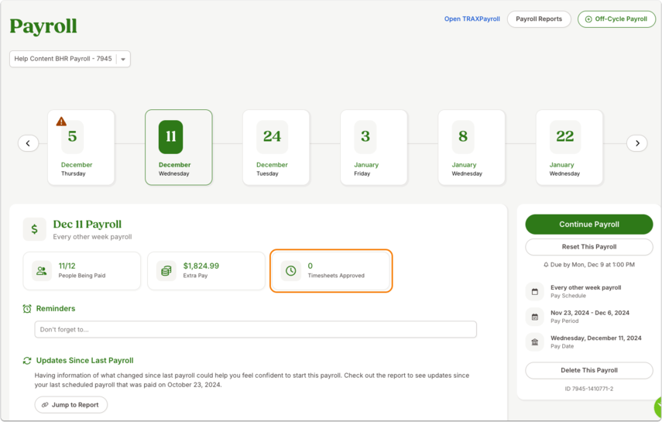Click the Wednesday, December 11, 2024 pay date
The height and width of the screenshot is (422, 662).
595,338
